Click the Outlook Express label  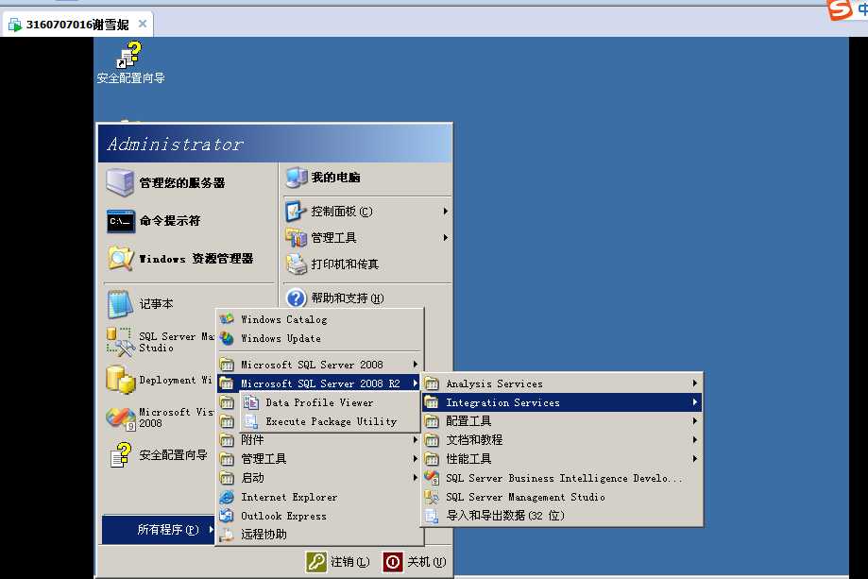tap(283, 516)
